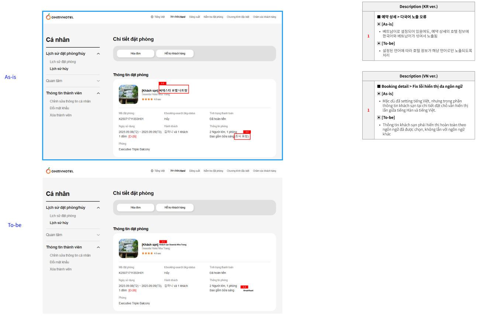The height and width of the screenshot is (316, 477).
Task: Open 'Chương trình đặc biệt' in the As-is top navigation
Action: [238, 17]
